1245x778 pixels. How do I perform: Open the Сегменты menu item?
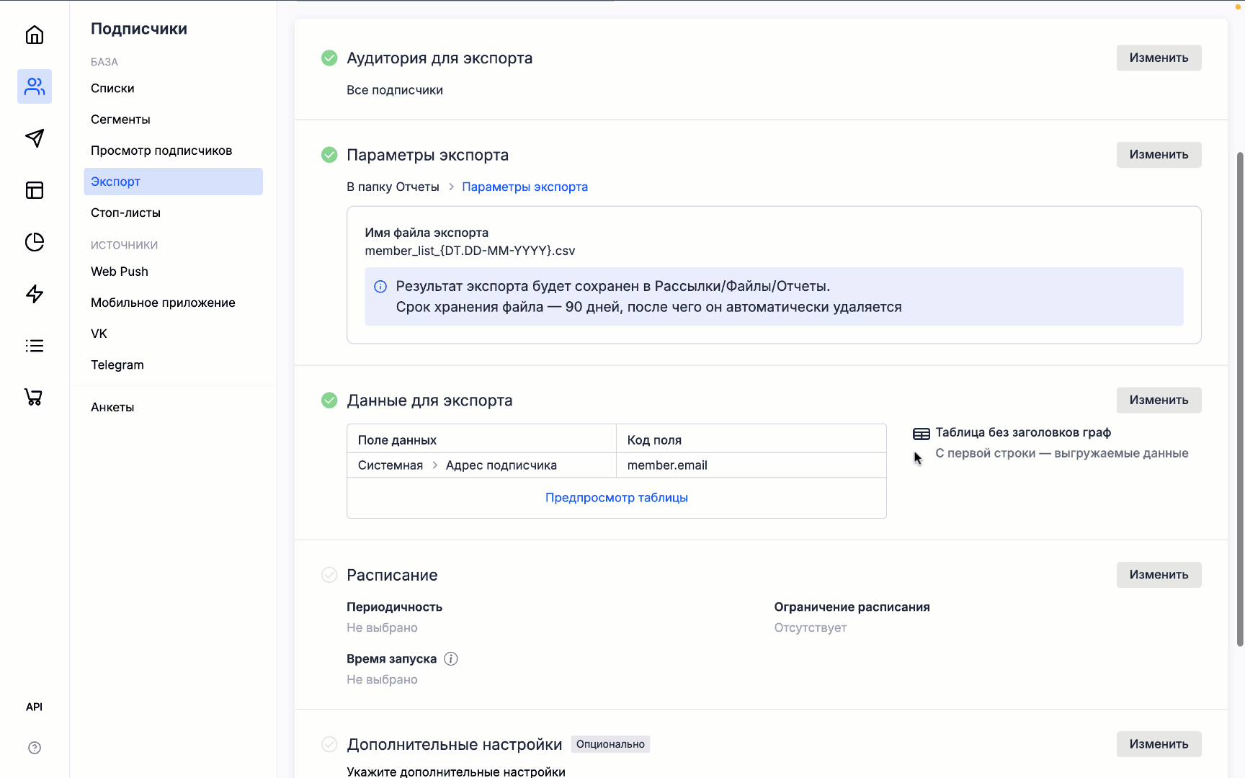(120, 120)
